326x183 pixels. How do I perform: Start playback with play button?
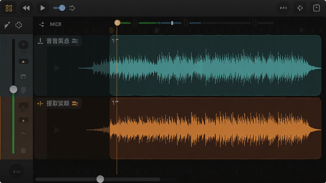[42, 8]
